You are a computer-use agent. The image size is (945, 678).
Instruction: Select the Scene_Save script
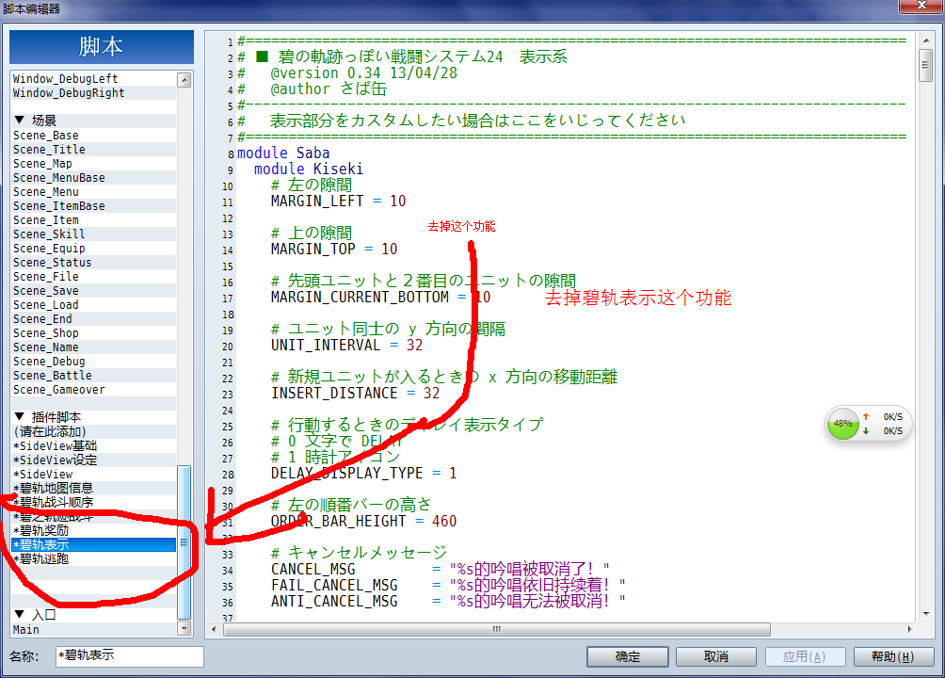pos(93,291)
